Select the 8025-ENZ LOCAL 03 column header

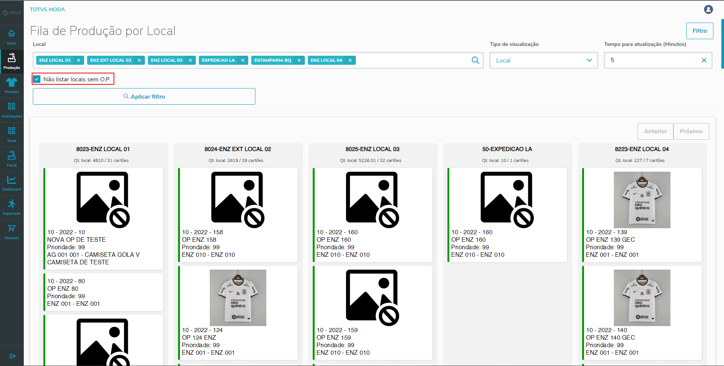(x=372, y=149)
